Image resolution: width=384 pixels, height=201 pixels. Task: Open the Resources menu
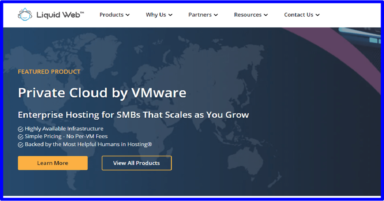(x=251, y=15)
